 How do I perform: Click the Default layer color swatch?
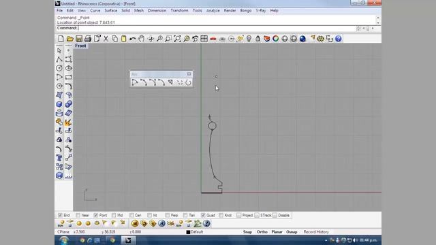(188, 232)
